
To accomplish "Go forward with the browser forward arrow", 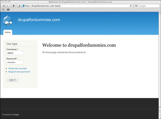I will [x=8, y=6].
